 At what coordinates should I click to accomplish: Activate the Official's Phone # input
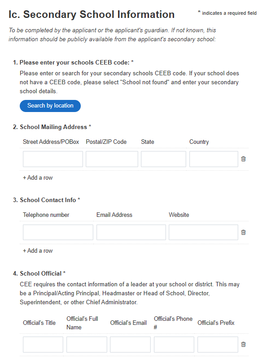click(174, 344)
